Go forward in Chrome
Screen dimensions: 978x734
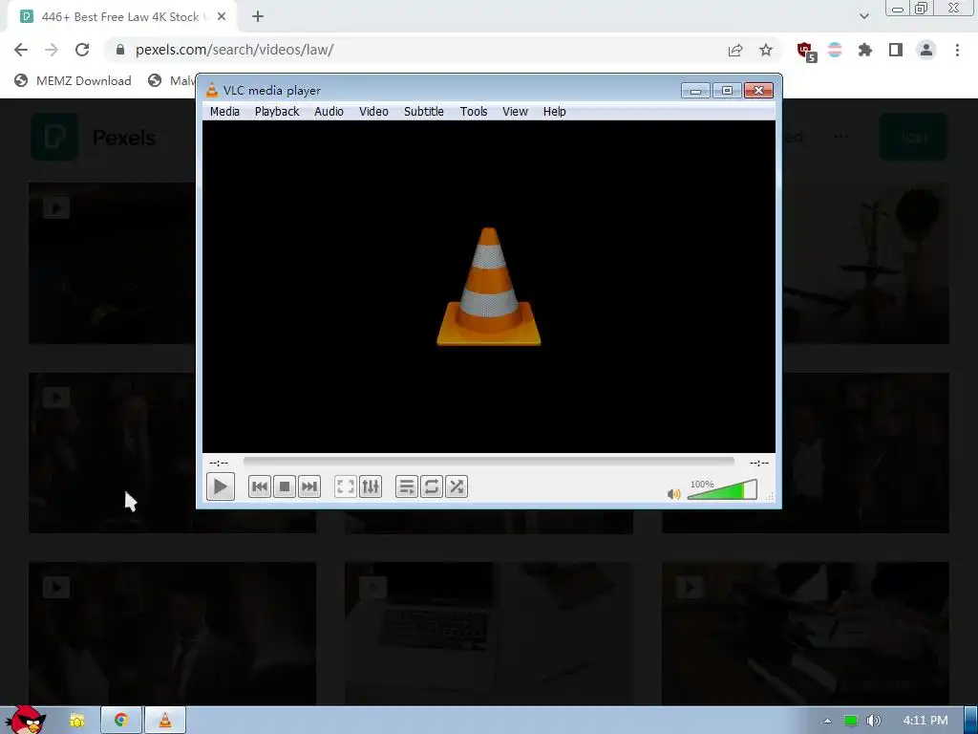pyautogui.click(x=52, y=50)
